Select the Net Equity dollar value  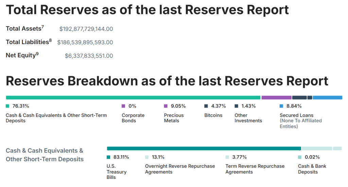(89, 56)
